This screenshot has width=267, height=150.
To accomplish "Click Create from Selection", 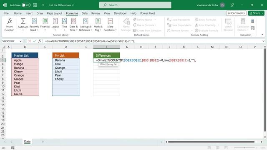I will [x=147, y=30].
